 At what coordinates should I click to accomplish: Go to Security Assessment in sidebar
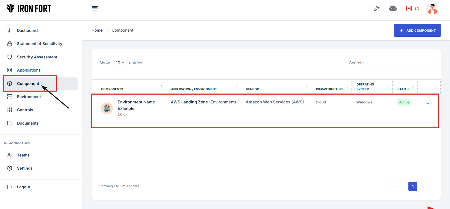click(37, 57)
